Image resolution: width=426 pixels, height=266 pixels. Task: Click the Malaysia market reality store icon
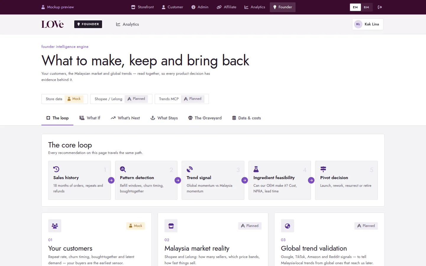(171, 226)
